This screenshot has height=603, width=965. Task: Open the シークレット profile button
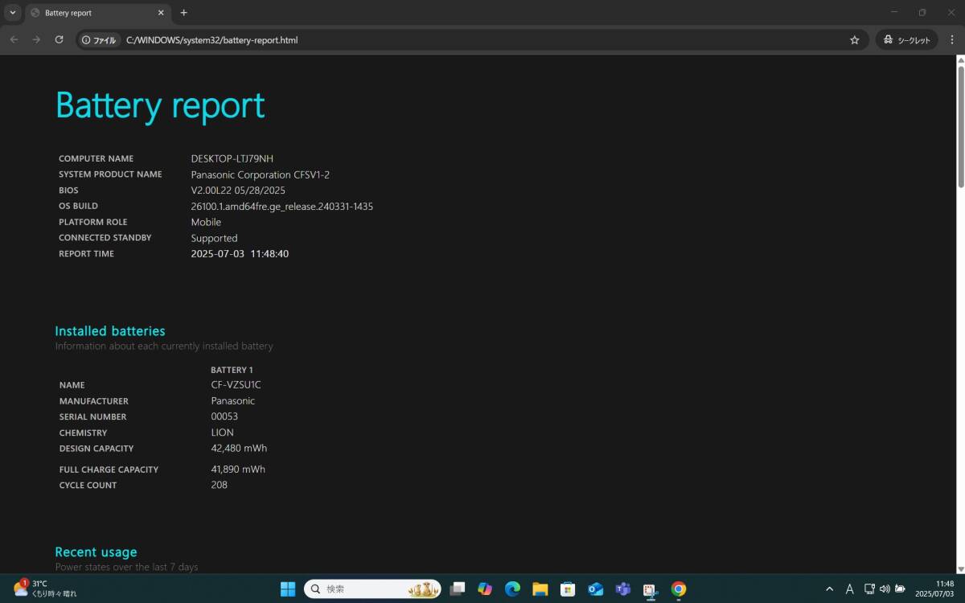906,39
